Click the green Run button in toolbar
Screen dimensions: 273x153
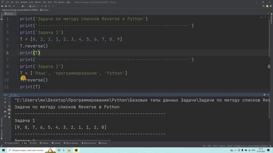[x=42, y=6]
